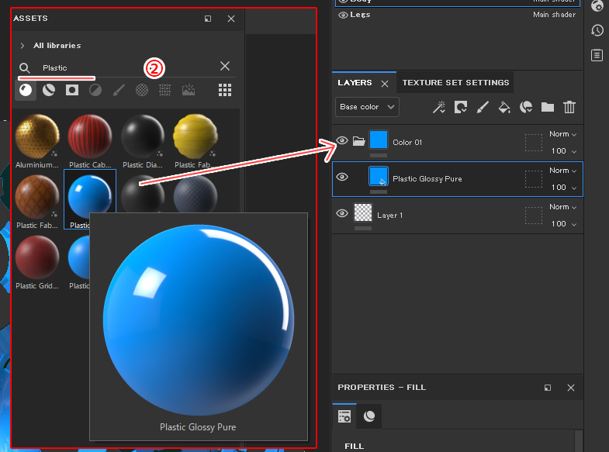Click the add effect magic wand icon
Image resolution: width=609 pixels, height=452 pixels.
439,107
